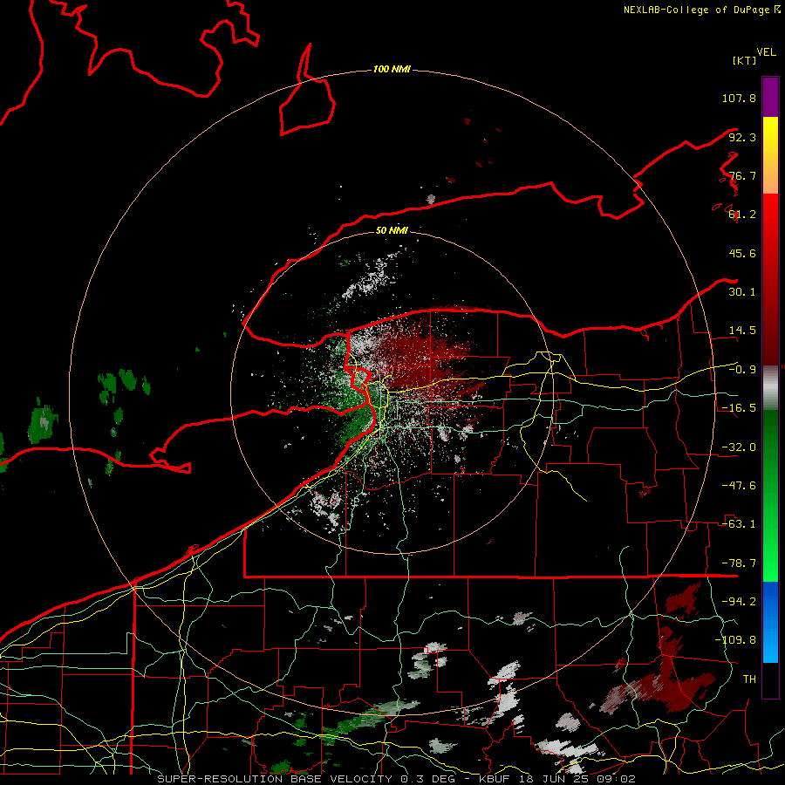Click the 45.6 velocity scale value
This screenshot has width=785, height=785.
[742, 253]
